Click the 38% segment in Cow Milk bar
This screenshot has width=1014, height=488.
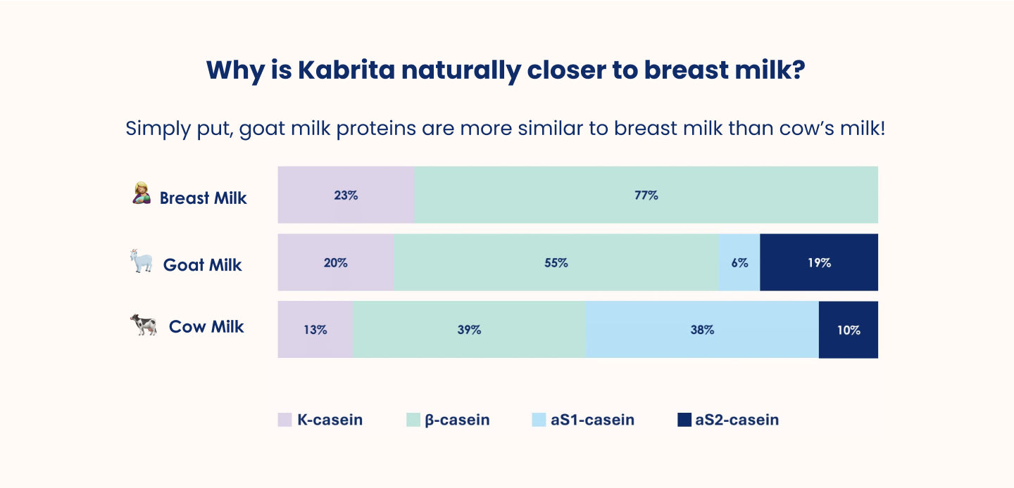click(x=702, y=330)
